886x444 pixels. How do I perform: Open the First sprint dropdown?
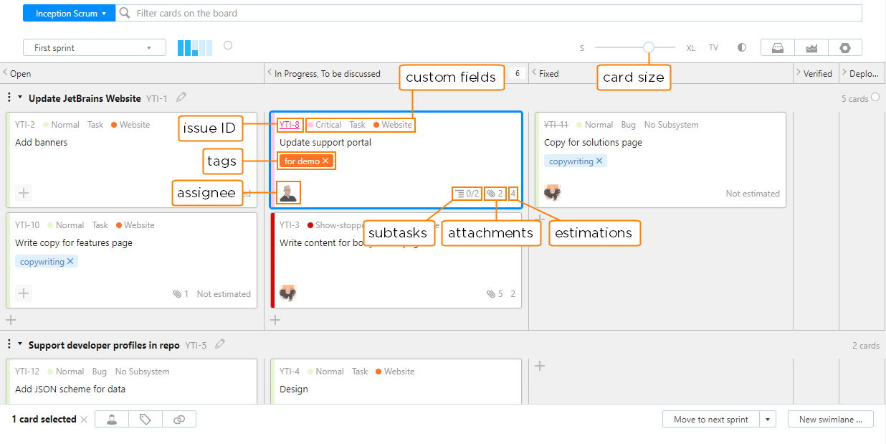coord(94,48)
